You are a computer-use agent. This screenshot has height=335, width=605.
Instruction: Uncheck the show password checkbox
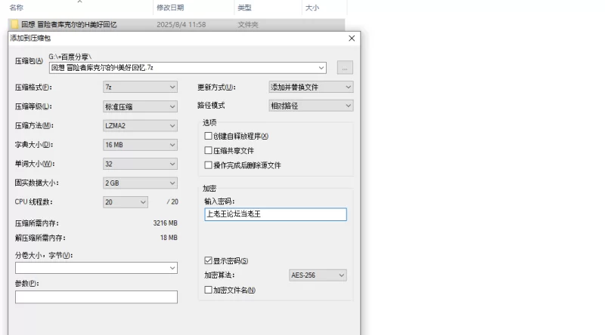209,261
